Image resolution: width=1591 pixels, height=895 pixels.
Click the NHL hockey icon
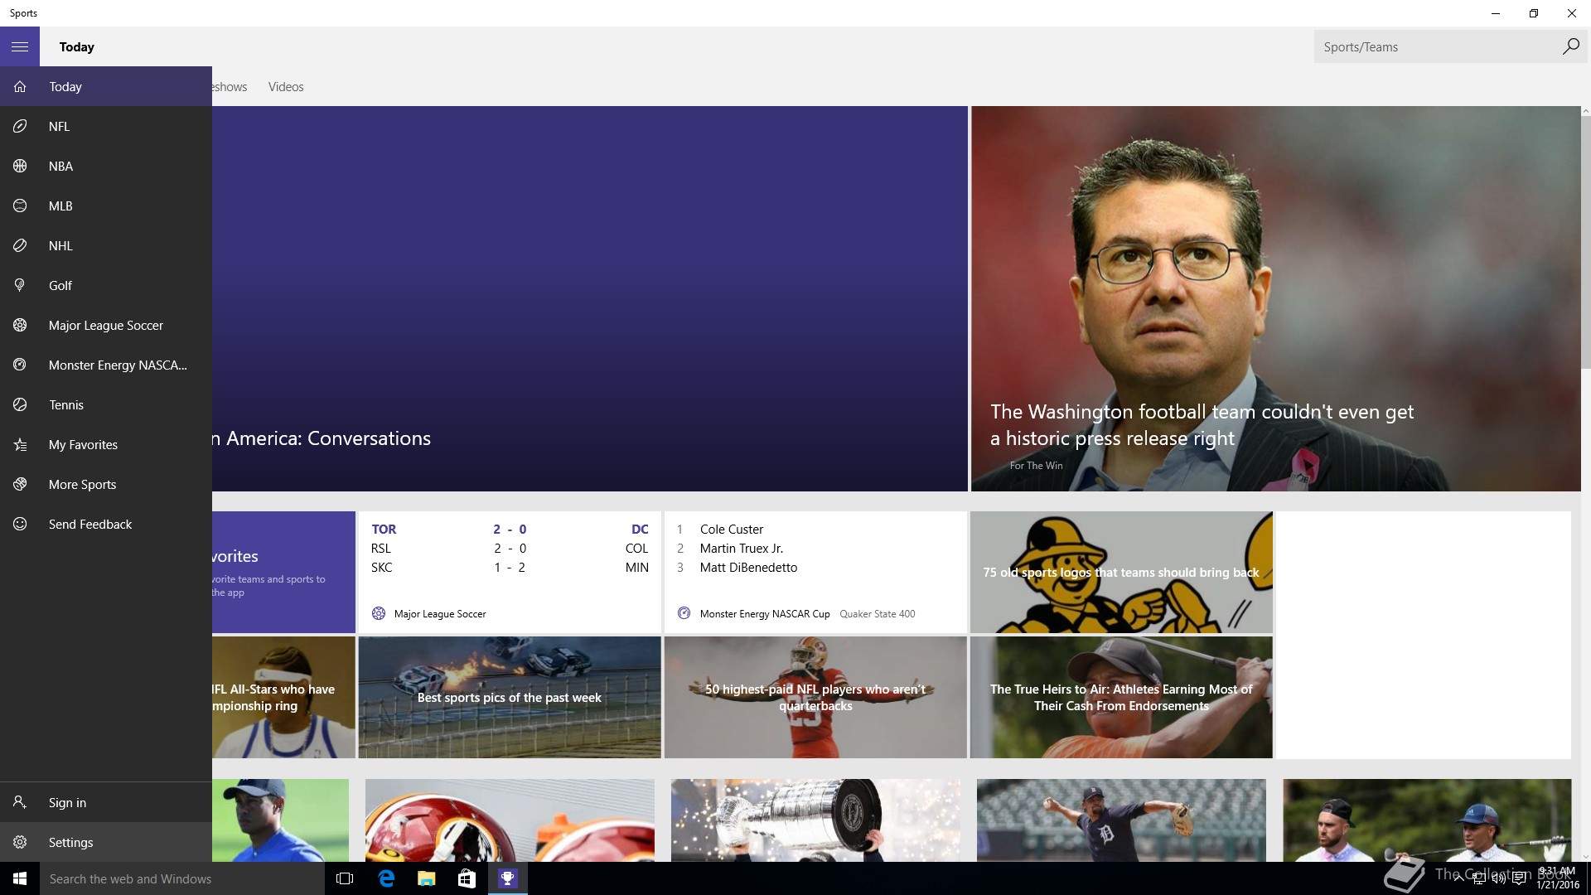(20, 245)
